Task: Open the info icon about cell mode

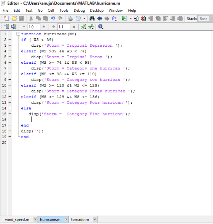Action: (100, 27)
